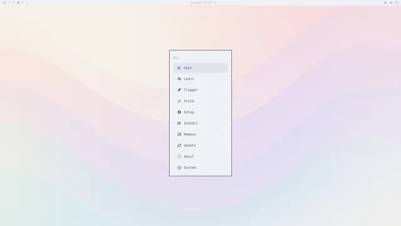This screenshot has height=226, width=401.
Task: Click the volume speaker icon in top bar
Action: pyautogui.click(x=391, y=3)
